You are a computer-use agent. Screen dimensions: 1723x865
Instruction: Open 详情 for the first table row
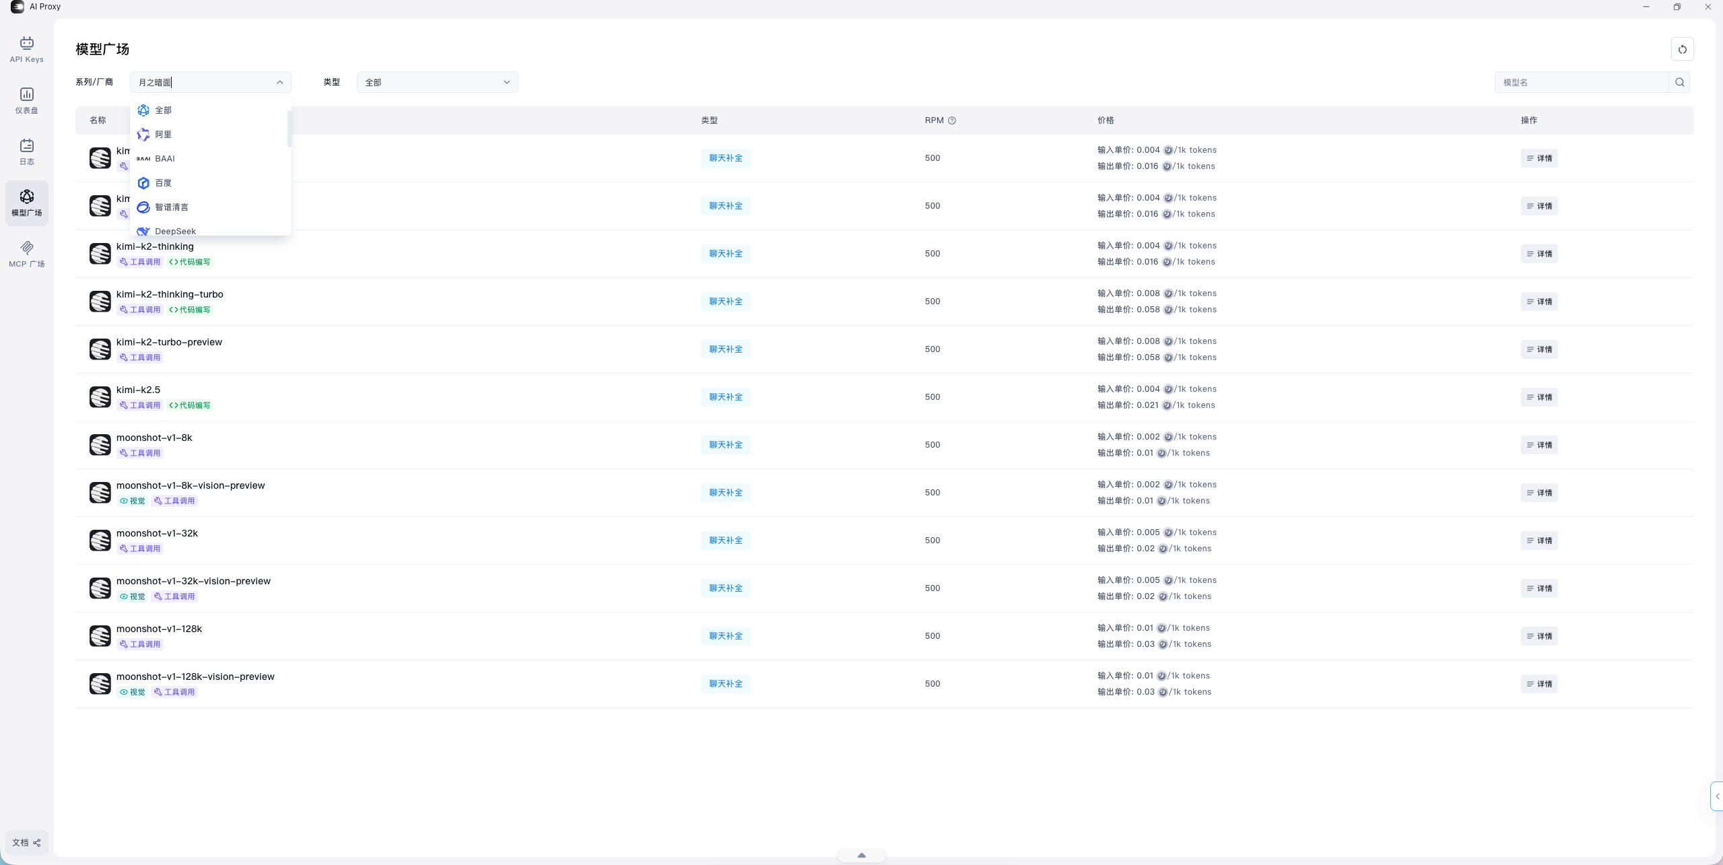point(1539,158)
